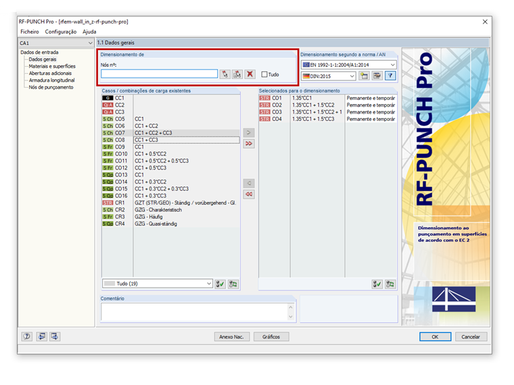Click the Cancelar button
514x385 pixels.
pyautogui.click(x=471, y=337)
